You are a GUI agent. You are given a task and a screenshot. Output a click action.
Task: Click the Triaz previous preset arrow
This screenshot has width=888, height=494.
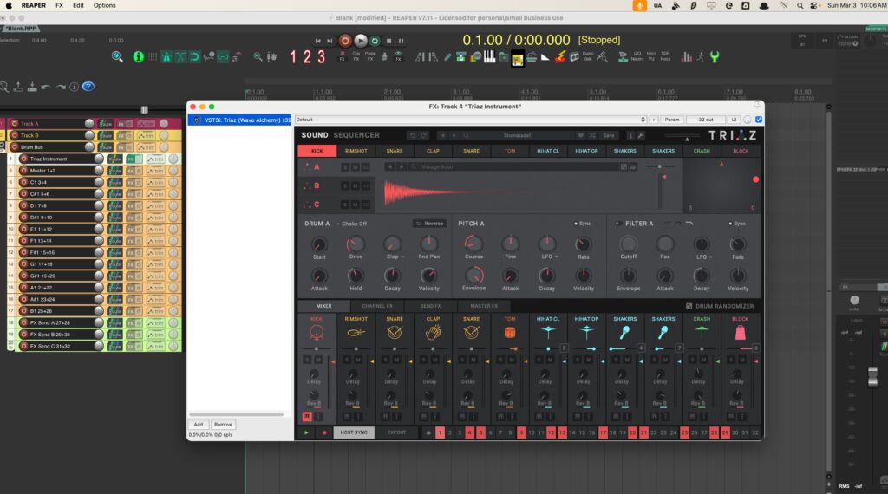click(x=443, y=136)
